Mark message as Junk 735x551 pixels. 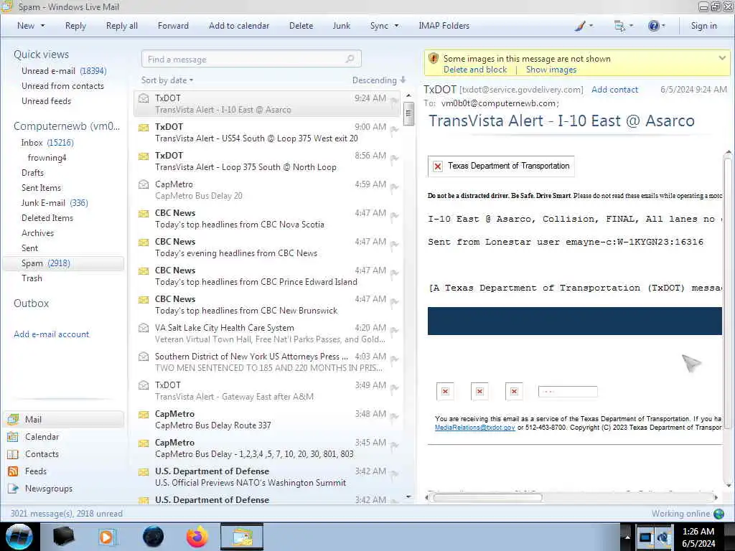pyautogui.click(x=341, y=26)
